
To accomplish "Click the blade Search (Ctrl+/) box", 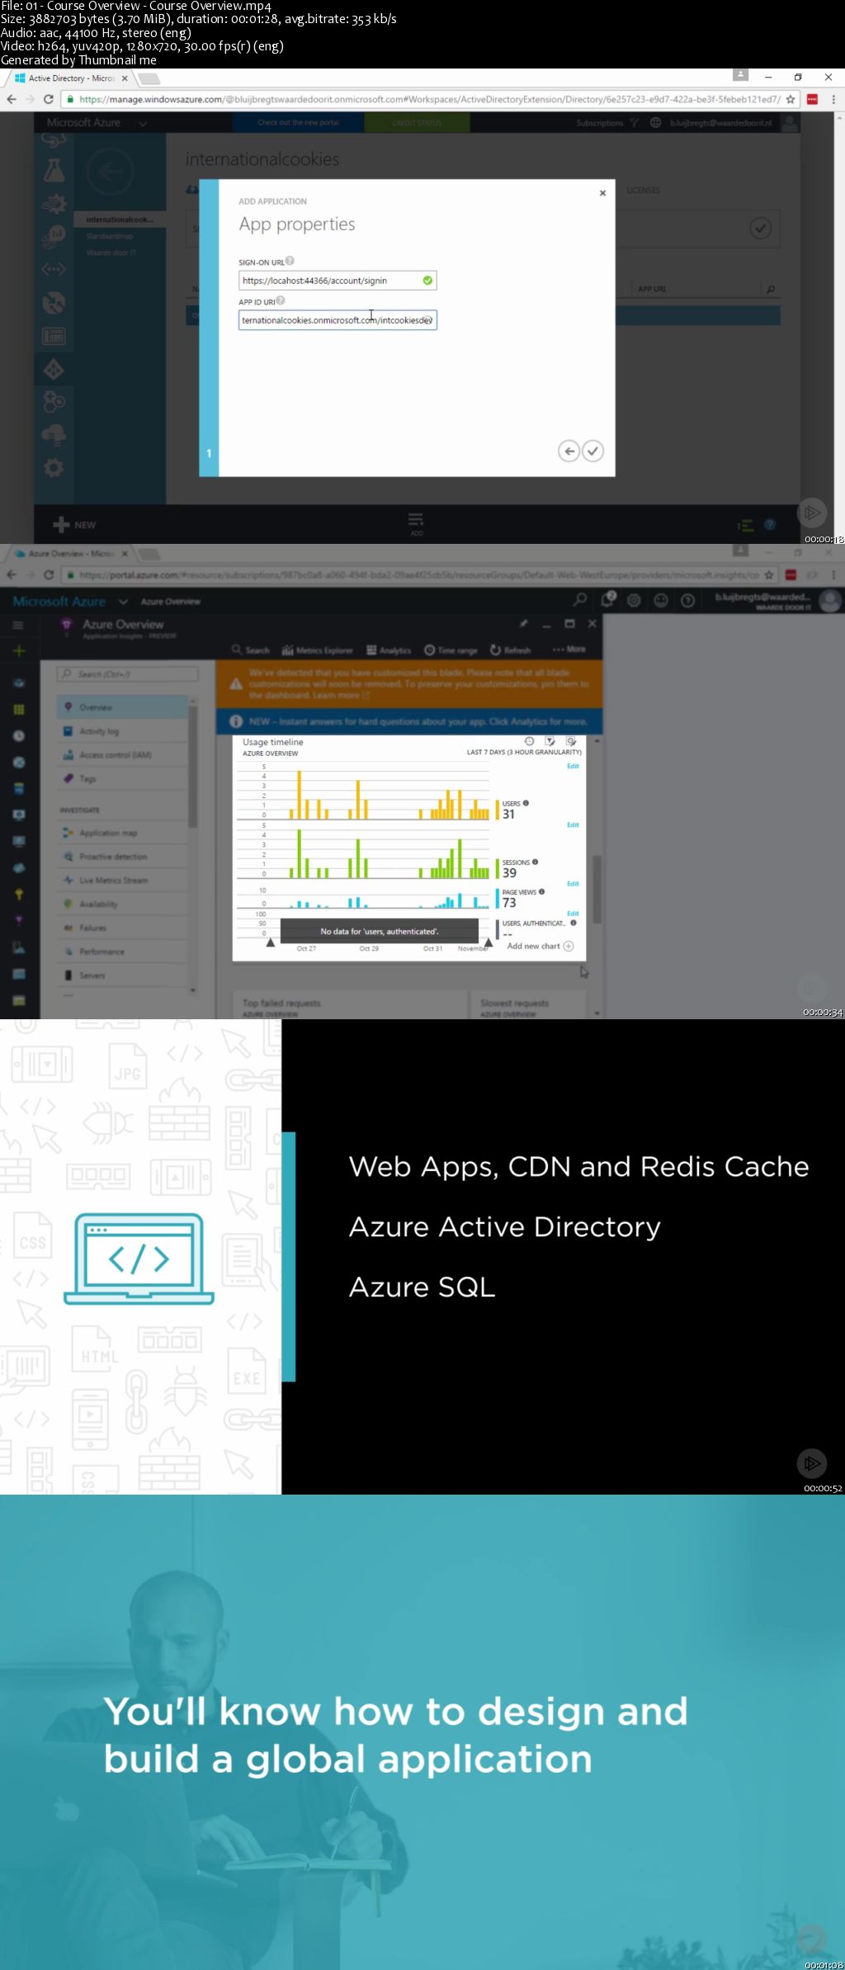I will pos(127,674).
